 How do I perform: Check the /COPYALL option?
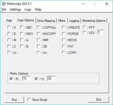tap(38, 27)
